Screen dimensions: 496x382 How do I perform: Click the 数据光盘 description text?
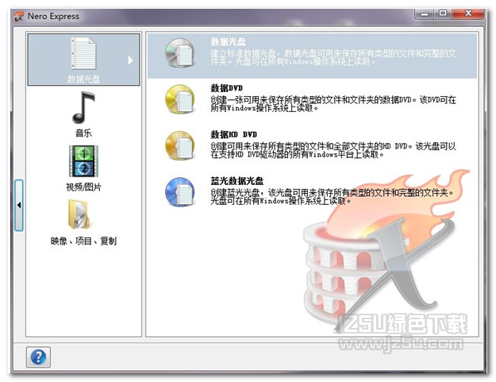click(x=333, y=57)
